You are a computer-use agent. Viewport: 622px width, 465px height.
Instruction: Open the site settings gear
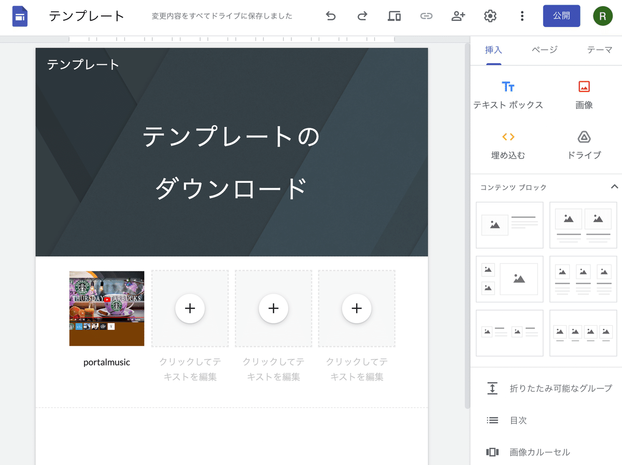490,16
